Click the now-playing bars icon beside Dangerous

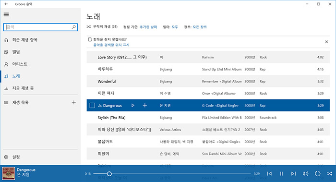point(100,106)
